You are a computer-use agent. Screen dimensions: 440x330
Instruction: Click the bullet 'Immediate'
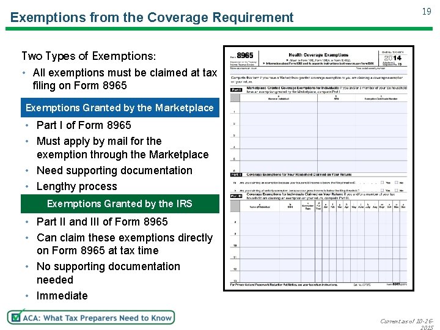point(62,296)
